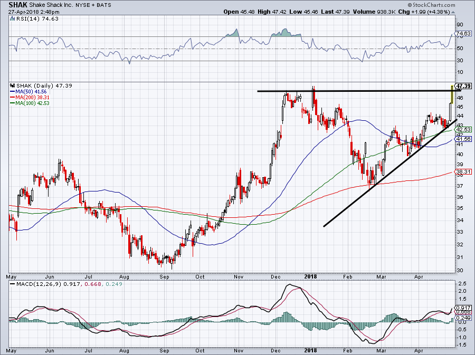Click the price axis label 30

click(x=460, y=270)
